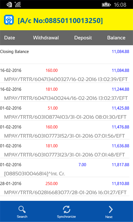Open transaction MPAY/TRTR/603107773123 description
The height and width of the screenshot is (222, 133).
coord(64,155)
